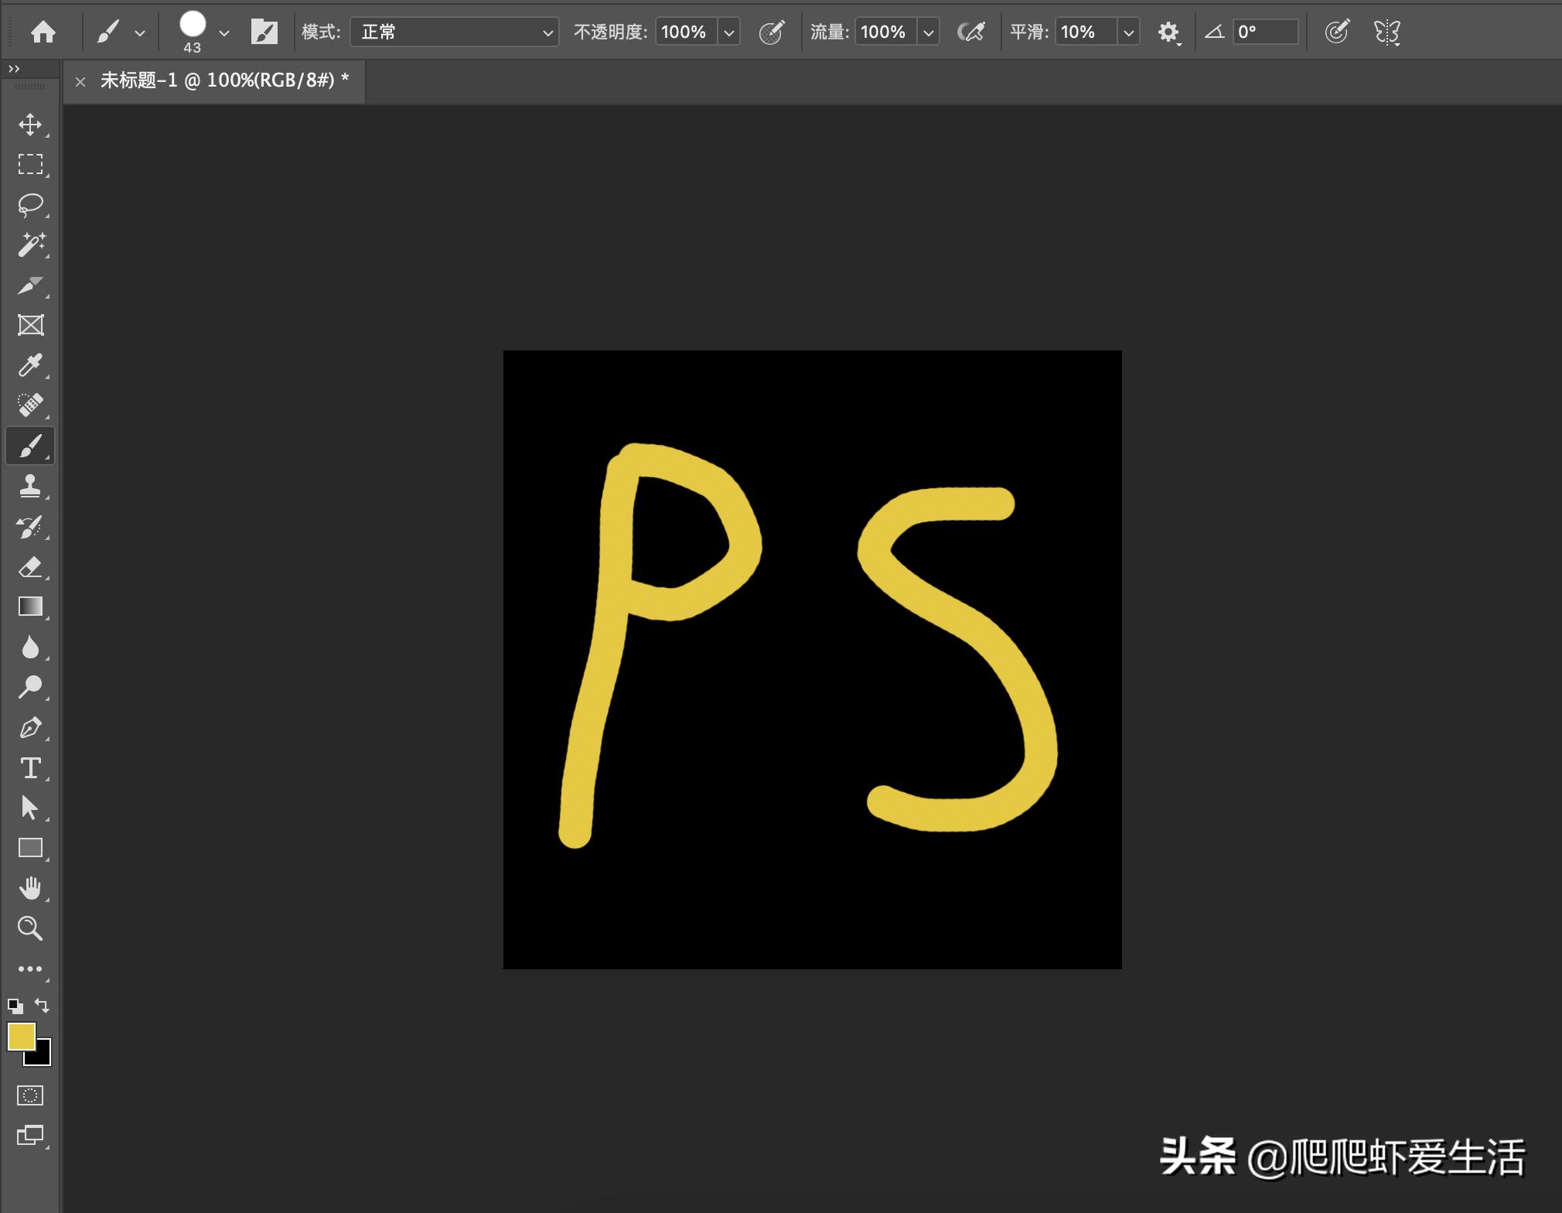Click the yellow foreground color swatch
Image resolution: width=1562 pixels, height=1213 pixels.
[21, 1037]
